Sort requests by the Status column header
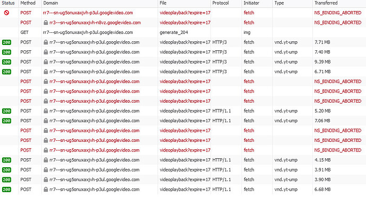 pos(8,3)
